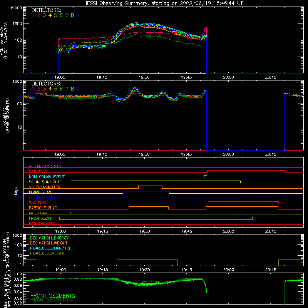Image resolution: width=308 pixels, height=308 pixels.
Task: Click the 'ECLIPSE_FLAG' label
Action: [x=42, y=198]
